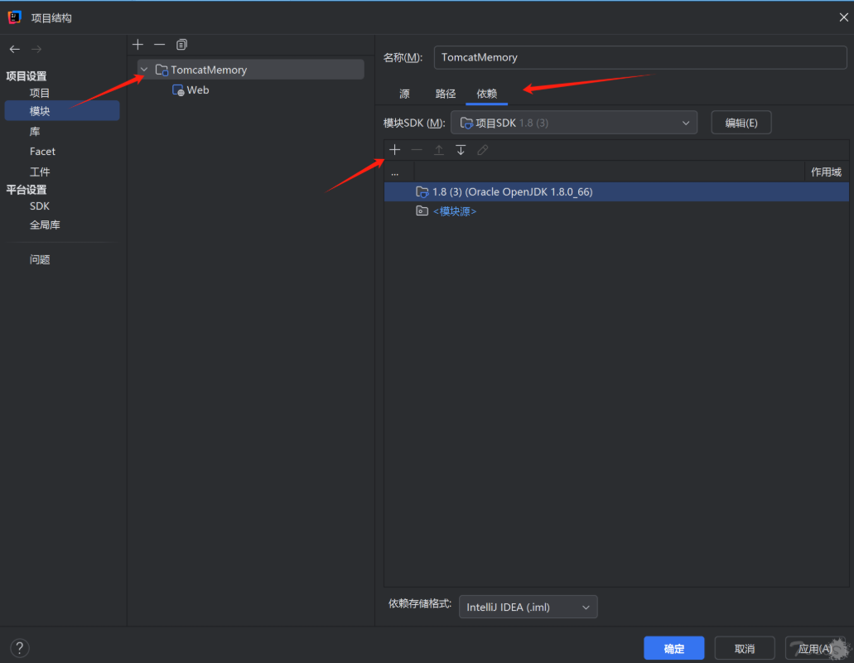Switch to the 依赖 tab
This screenshot has height=663, width=854.
coord(487,94)
